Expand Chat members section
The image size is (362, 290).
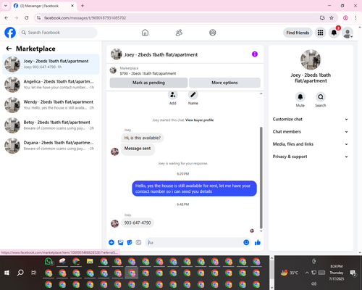point(311,132)
